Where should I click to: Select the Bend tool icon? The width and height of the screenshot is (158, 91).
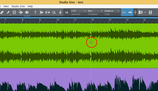pos(21,12)
